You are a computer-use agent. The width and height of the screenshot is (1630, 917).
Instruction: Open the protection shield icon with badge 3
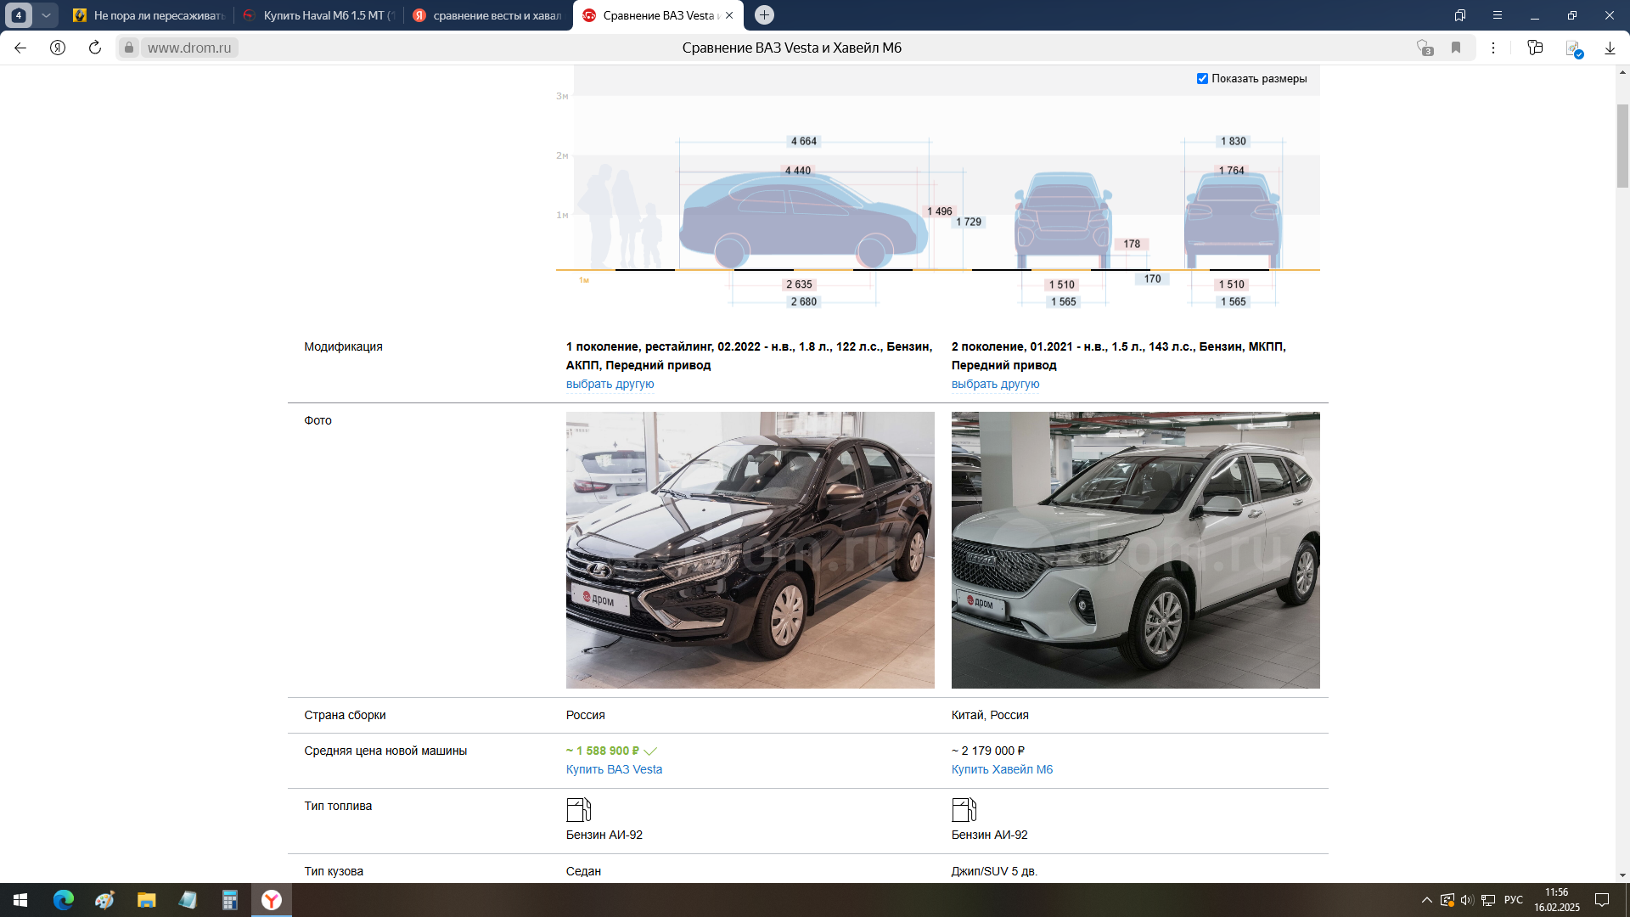(1425, 48)
